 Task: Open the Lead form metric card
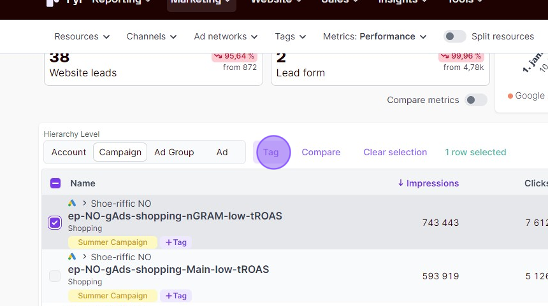coord(380,69)
